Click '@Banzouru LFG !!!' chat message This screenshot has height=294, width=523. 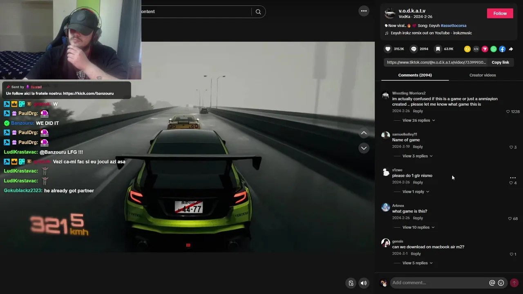[x=61, y=152]
